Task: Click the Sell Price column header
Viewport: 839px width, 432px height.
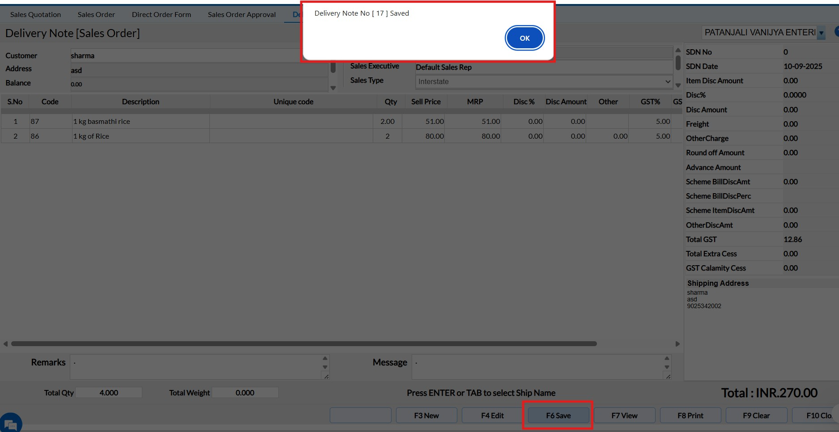Action: coord(426,102)
